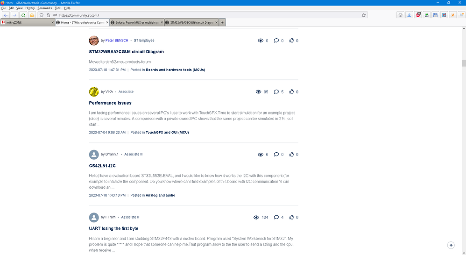Open the Help menu

click(x=67, y=8)
